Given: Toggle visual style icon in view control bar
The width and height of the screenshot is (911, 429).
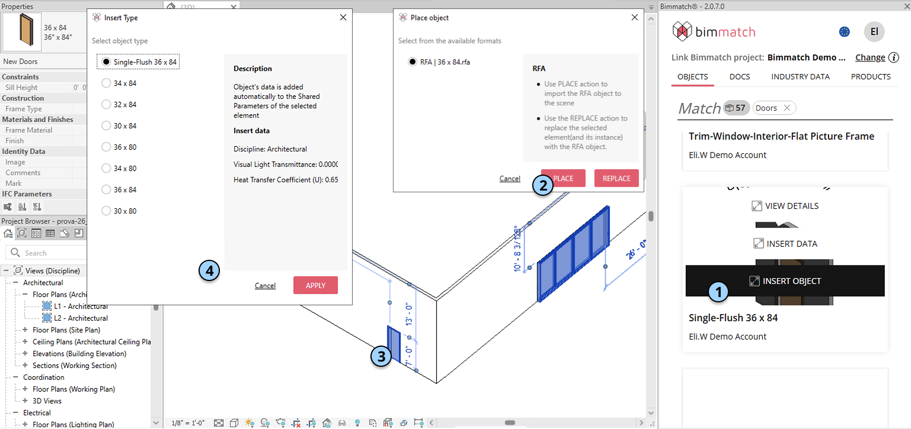Looking at the screenshot, I should coord(234,423).
